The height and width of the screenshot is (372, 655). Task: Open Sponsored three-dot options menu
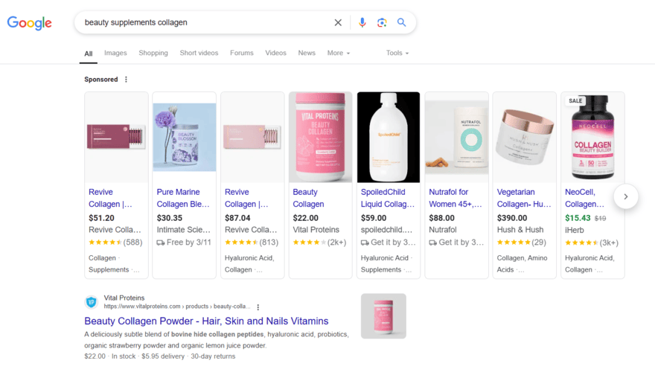click(x=126, y=80)
